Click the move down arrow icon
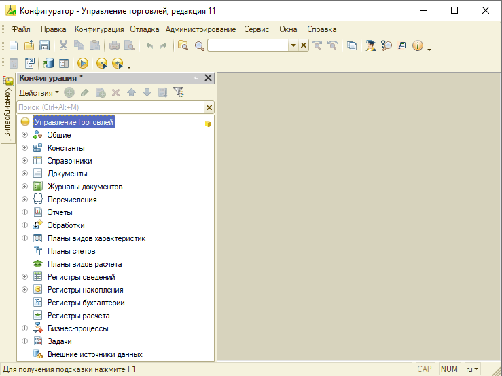This screenshot has width=502, height=376. pos(147,93)
